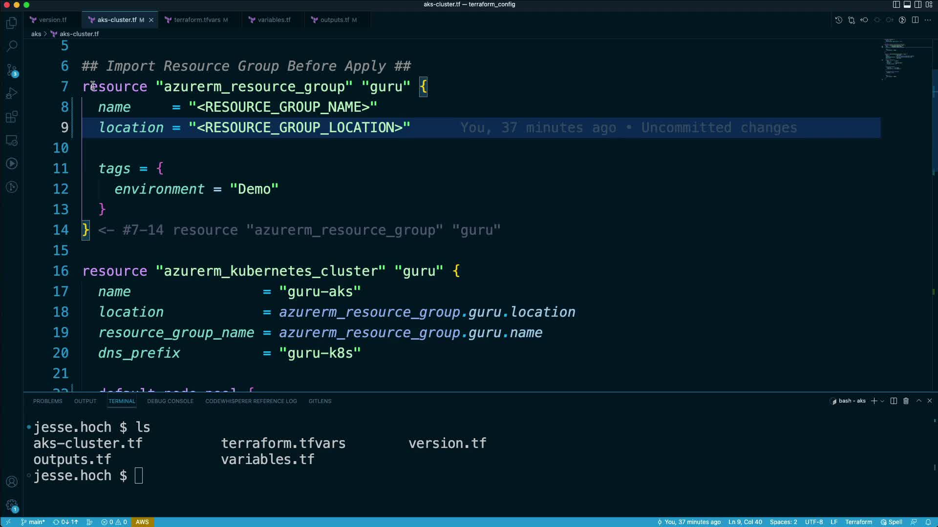Kill terminal with trash icon

906,401
